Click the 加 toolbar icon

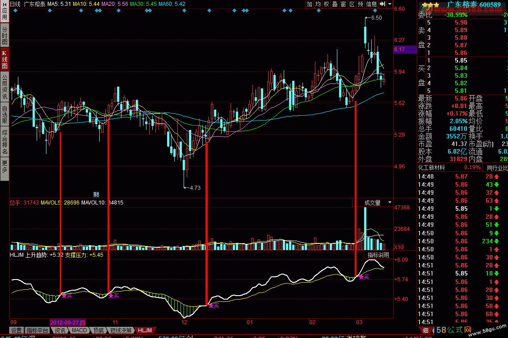309,4
